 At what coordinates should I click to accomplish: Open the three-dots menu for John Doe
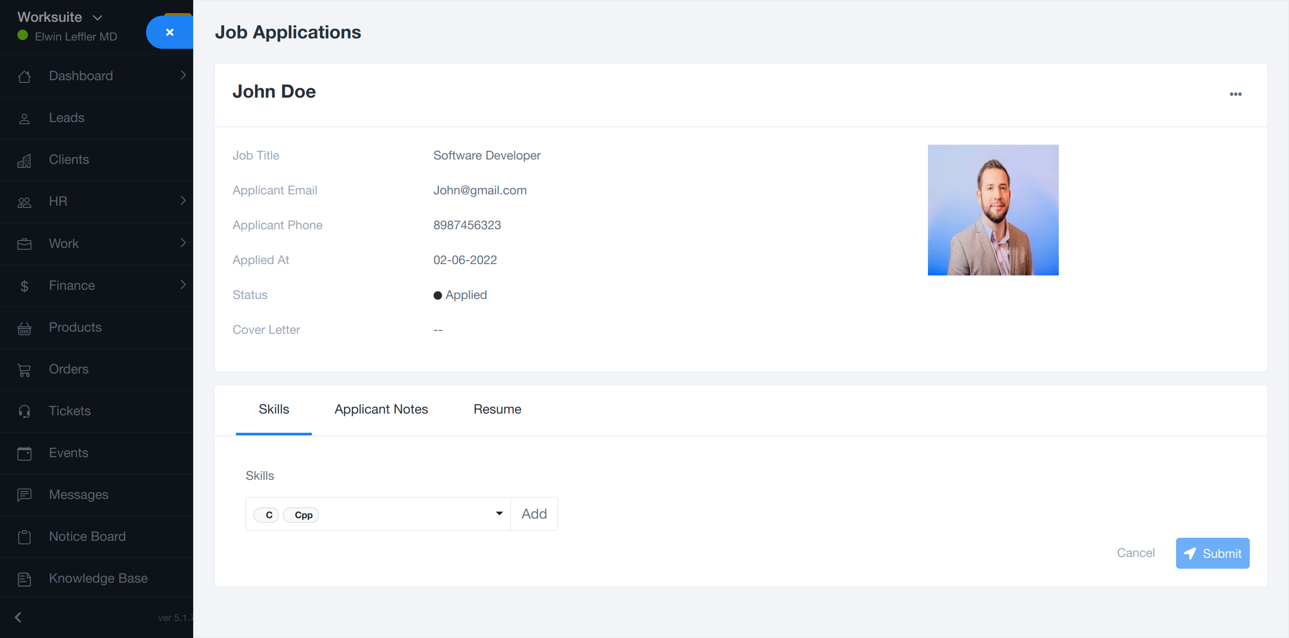tap(1235, 94)
